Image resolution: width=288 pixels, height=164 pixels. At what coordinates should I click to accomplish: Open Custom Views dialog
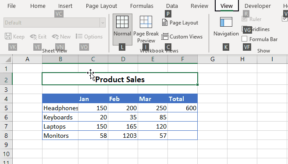pyautogui.click(x=182, y=37)
